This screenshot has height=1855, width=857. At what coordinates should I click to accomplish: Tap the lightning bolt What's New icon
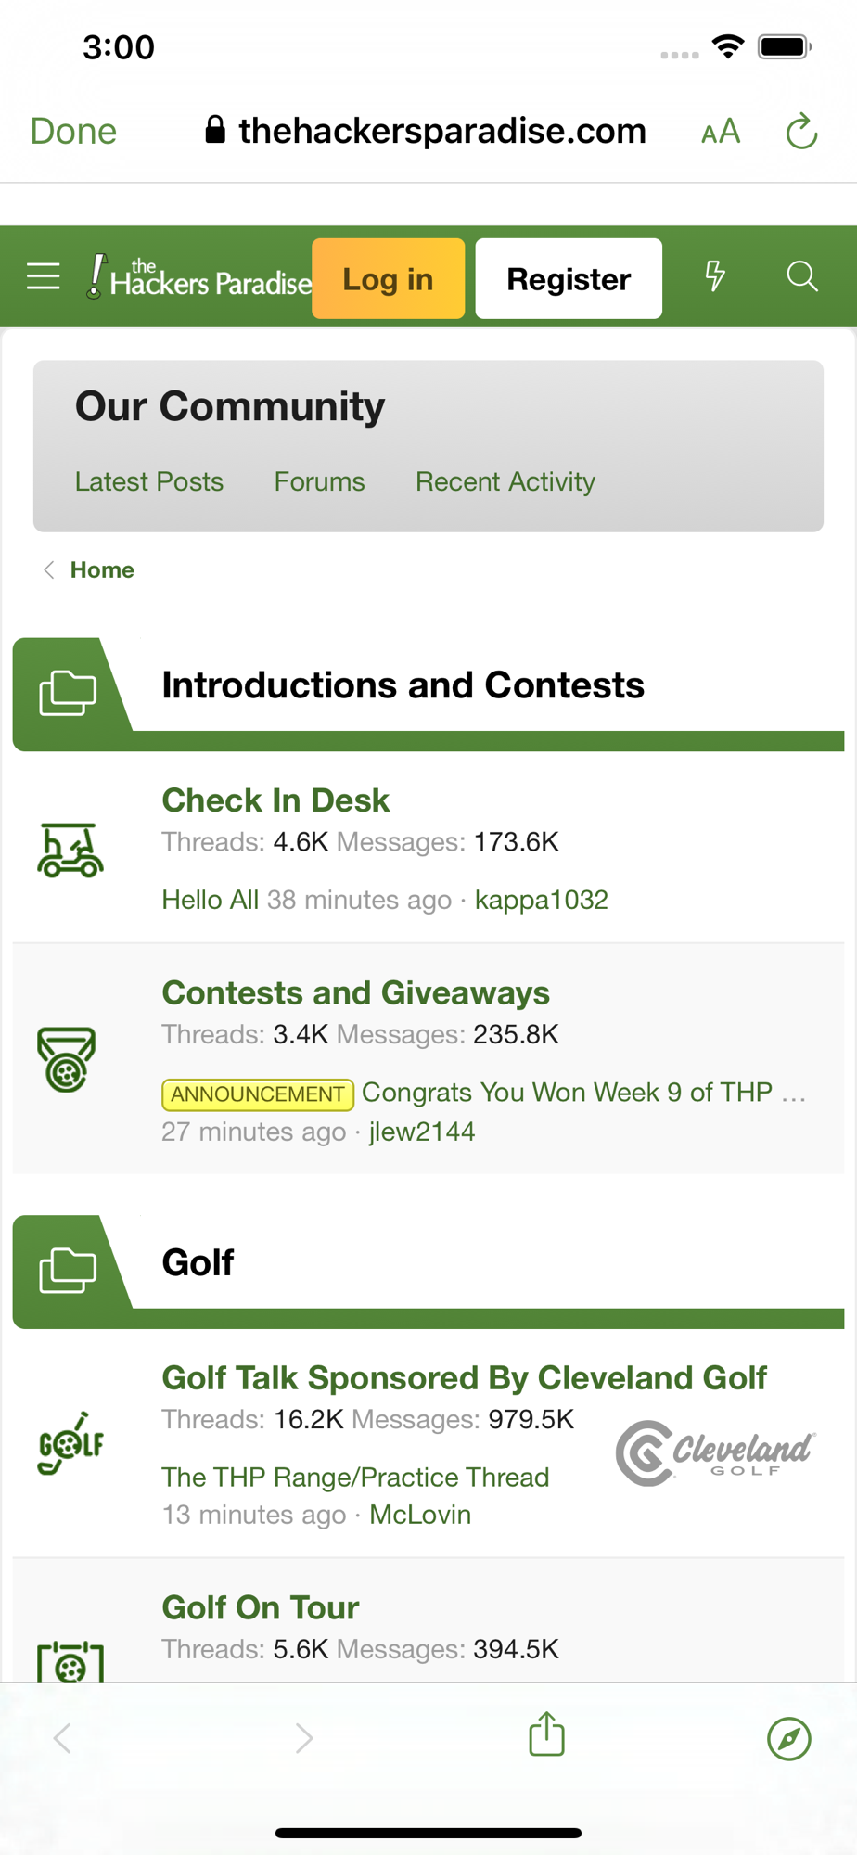tap(714, 275)
